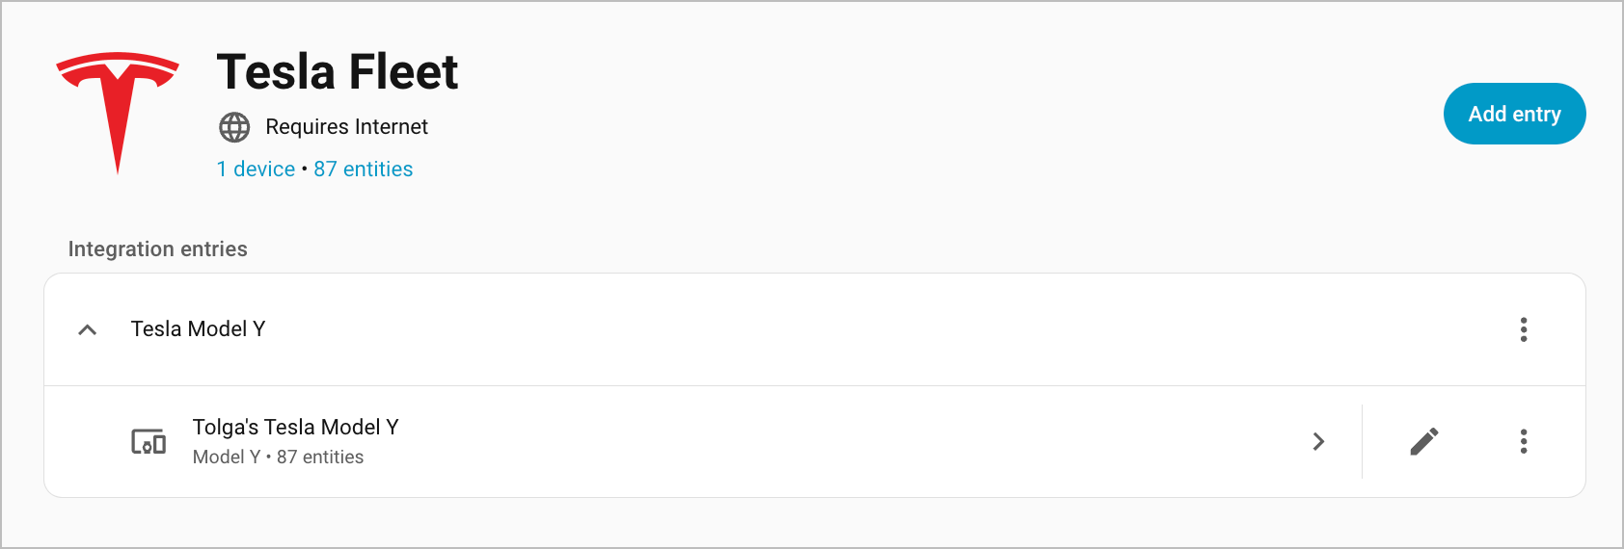Collapse the Tesla Model Y entry chevron

tap(87, 329)
